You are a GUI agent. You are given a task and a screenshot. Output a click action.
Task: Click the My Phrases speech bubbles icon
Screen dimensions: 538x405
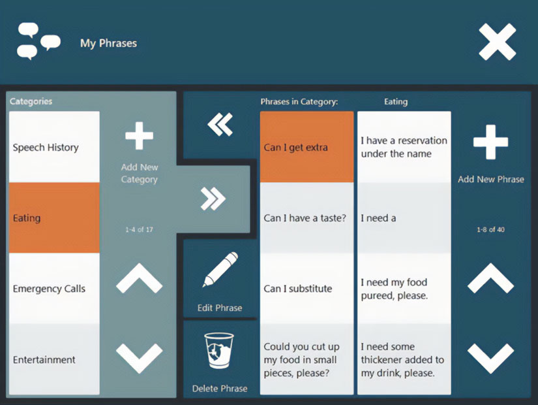pyautogui.click(x=38, y=41)
